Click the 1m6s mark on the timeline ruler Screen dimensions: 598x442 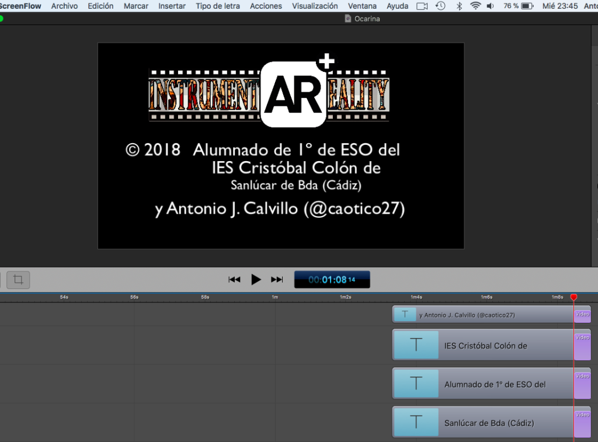[486, 297]
